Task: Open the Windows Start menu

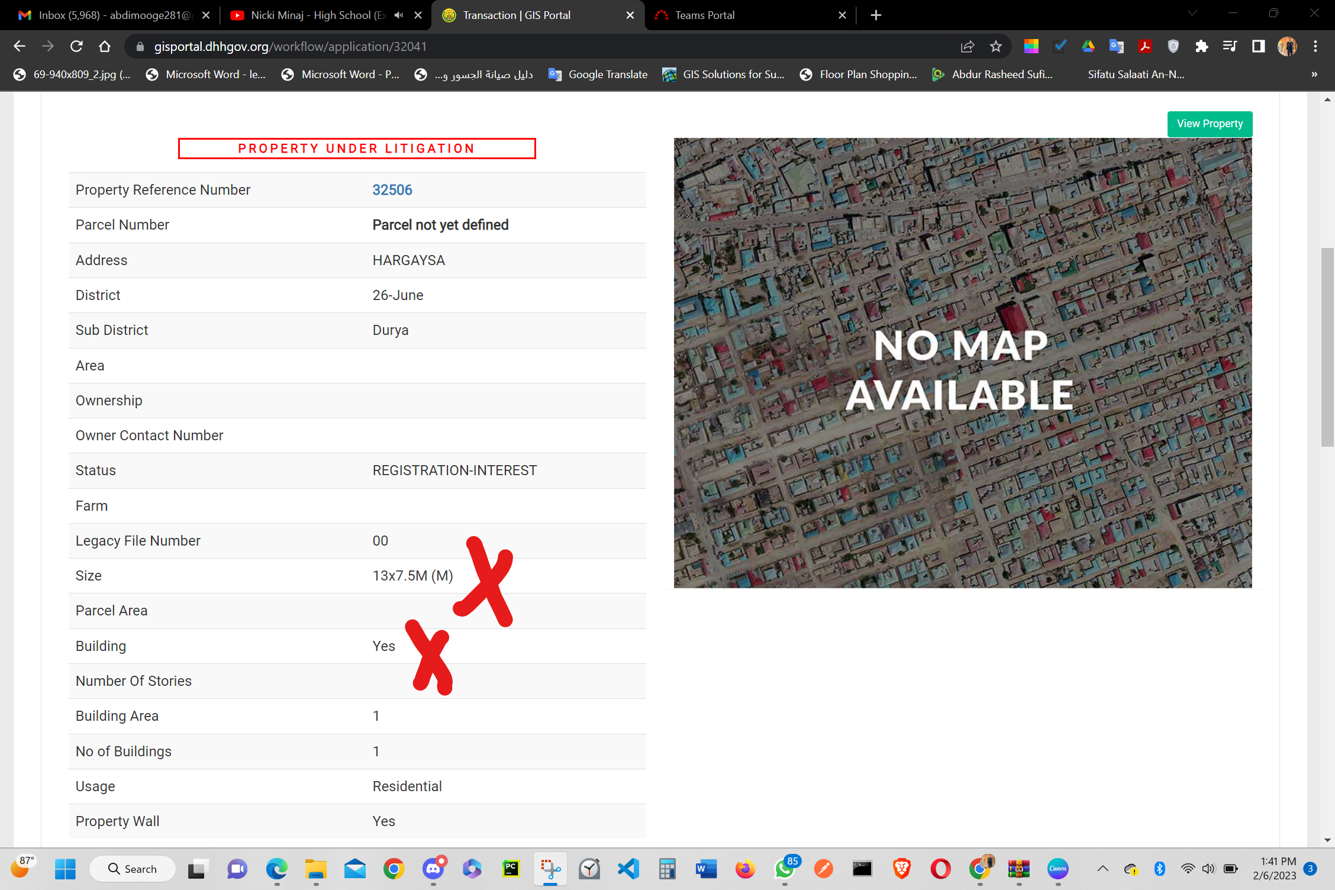Action: 65,869
